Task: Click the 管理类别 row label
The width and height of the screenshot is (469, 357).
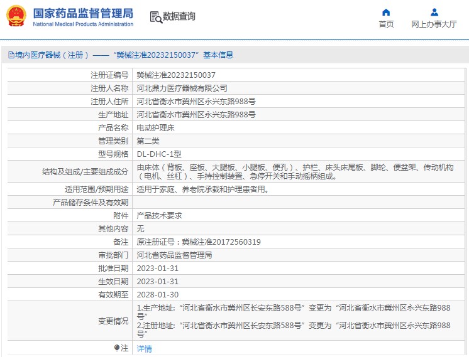Action: click(113, 141)
